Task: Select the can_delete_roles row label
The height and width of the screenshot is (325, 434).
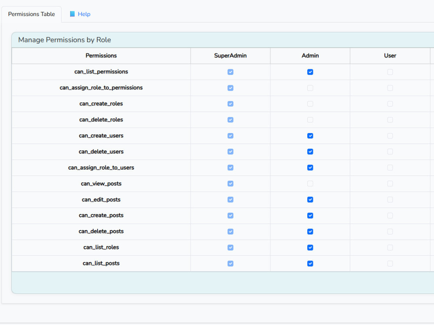Action: click(x=101, y=120)
